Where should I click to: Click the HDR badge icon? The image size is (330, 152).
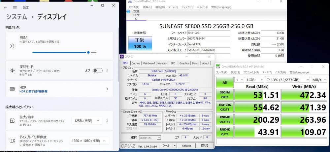tap(12, 89)
